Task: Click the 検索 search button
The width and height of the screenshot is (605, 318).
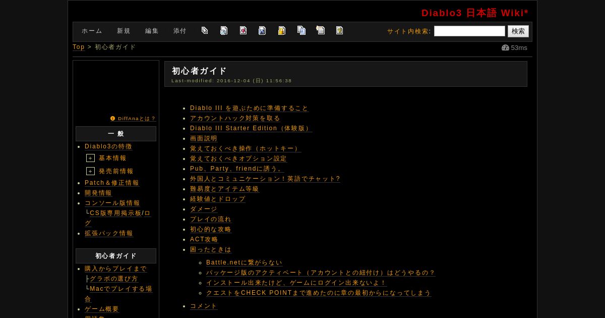Action: (518, 31)
